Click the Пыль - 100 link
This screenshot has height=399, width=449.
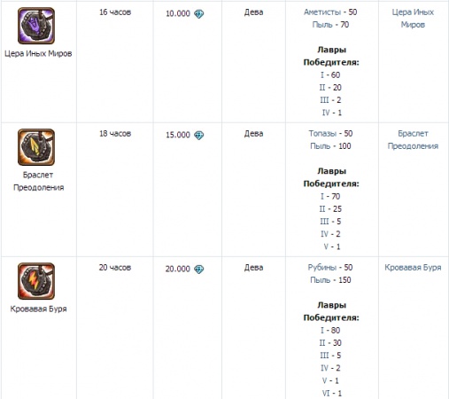click(330, 146)
